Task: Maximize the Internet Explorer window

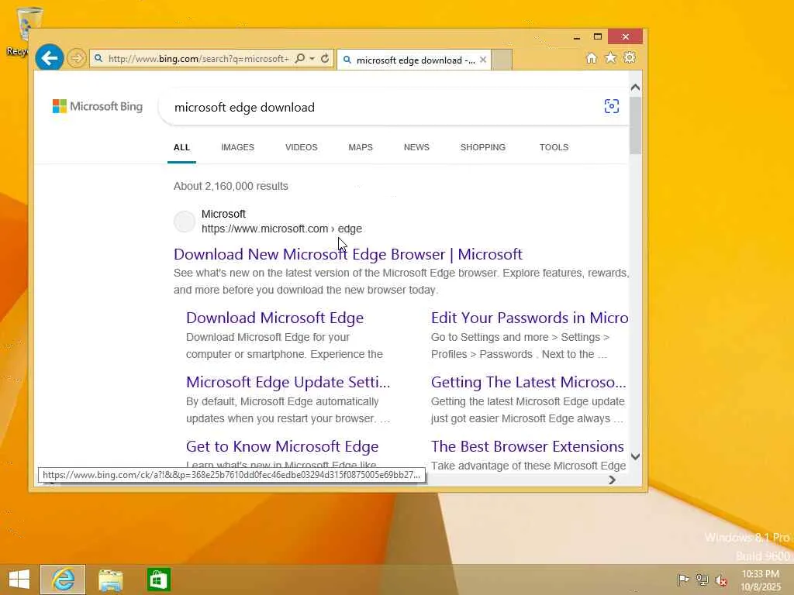Action: [598, 37]
